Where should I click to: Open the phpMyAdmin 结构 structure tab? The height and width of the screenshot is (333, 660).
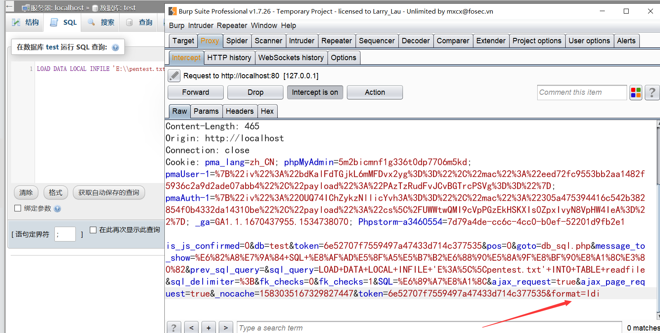click(x=26, y=22)
